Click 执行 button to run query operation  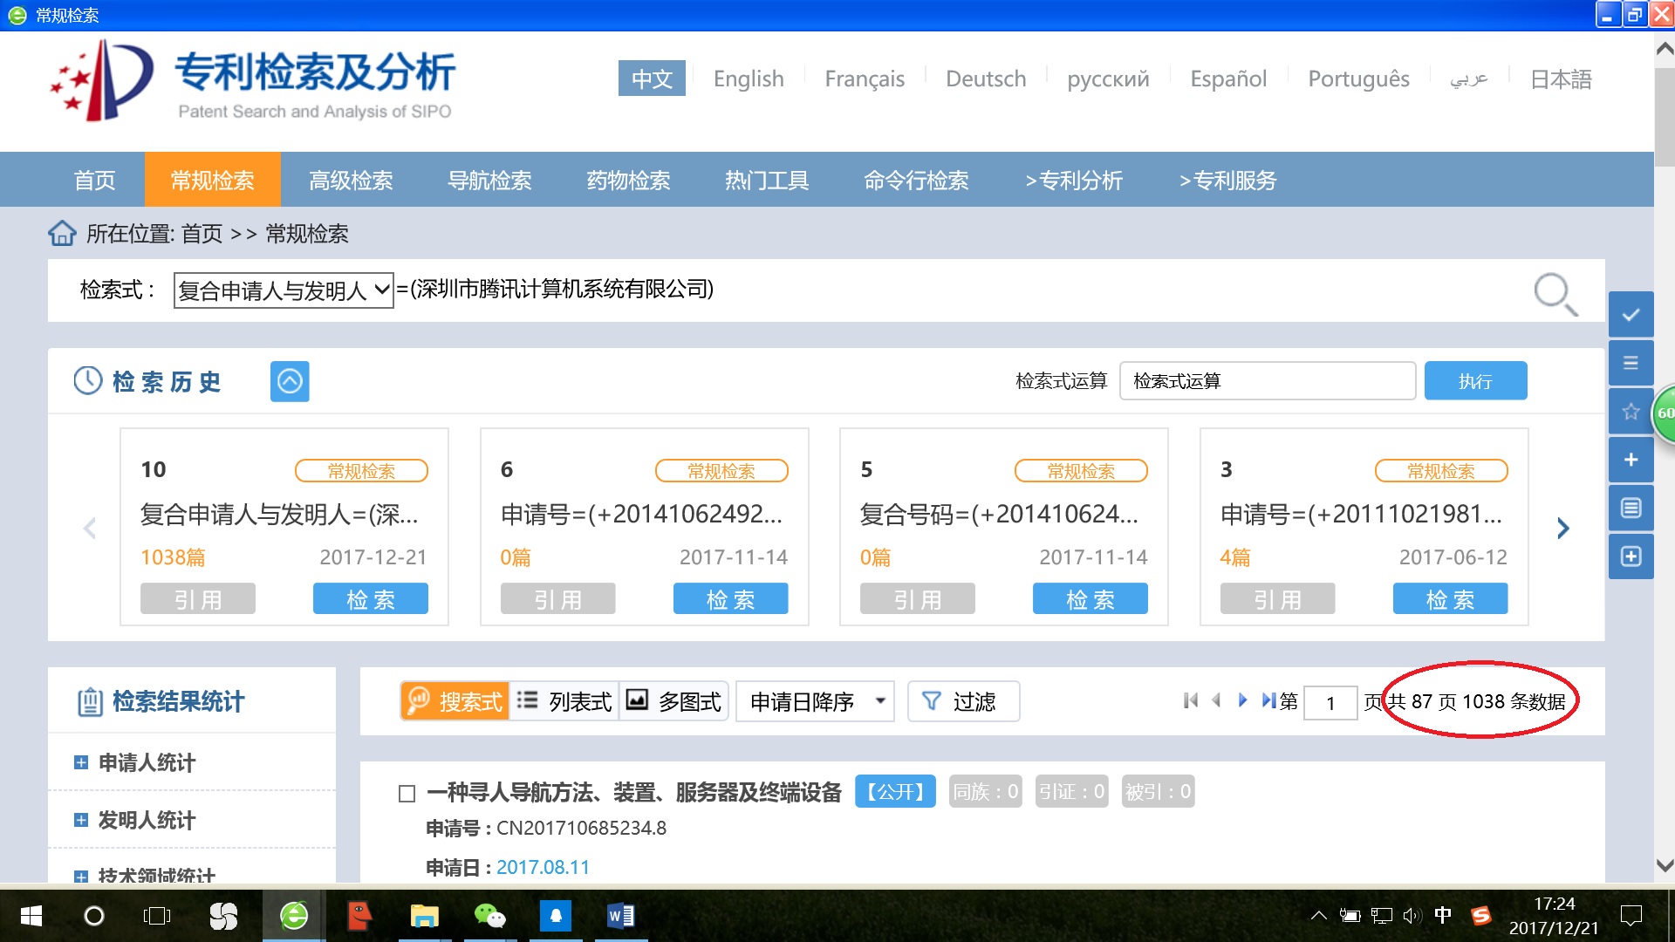coord(1476,379)
